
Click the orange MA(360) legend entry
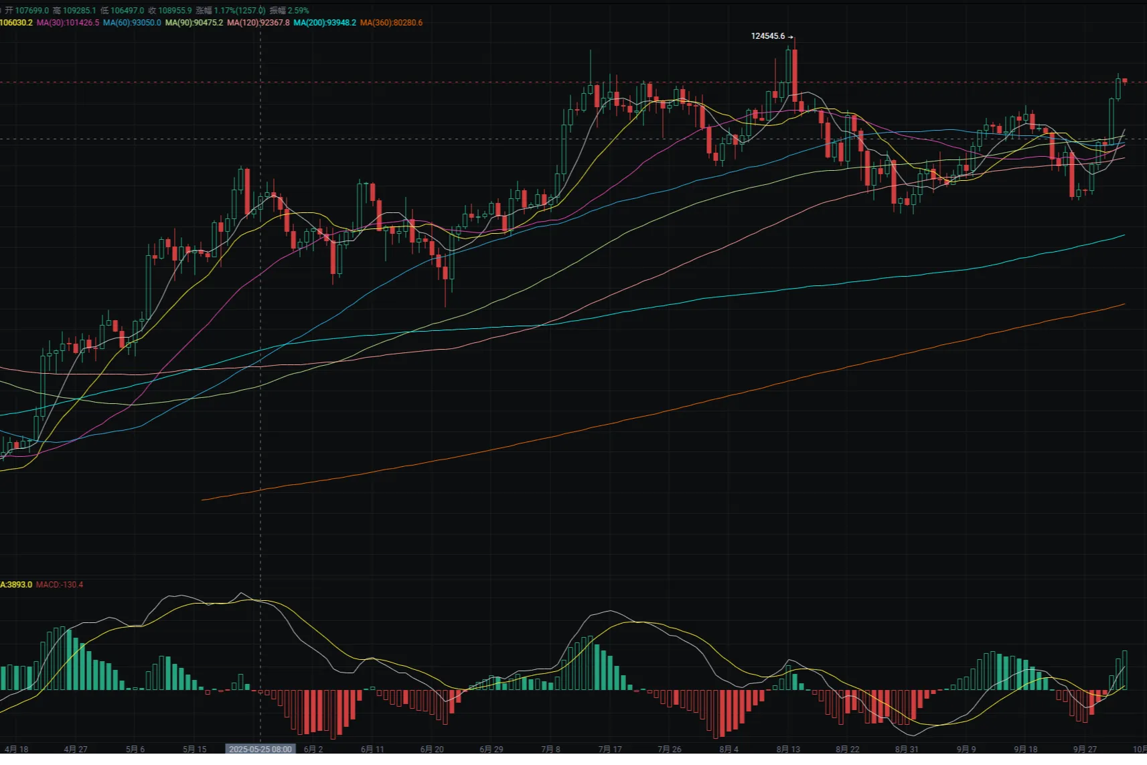click(391, 23)
